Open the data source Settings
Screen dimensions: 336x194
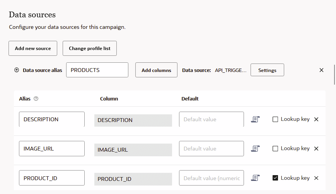(267, 70)
